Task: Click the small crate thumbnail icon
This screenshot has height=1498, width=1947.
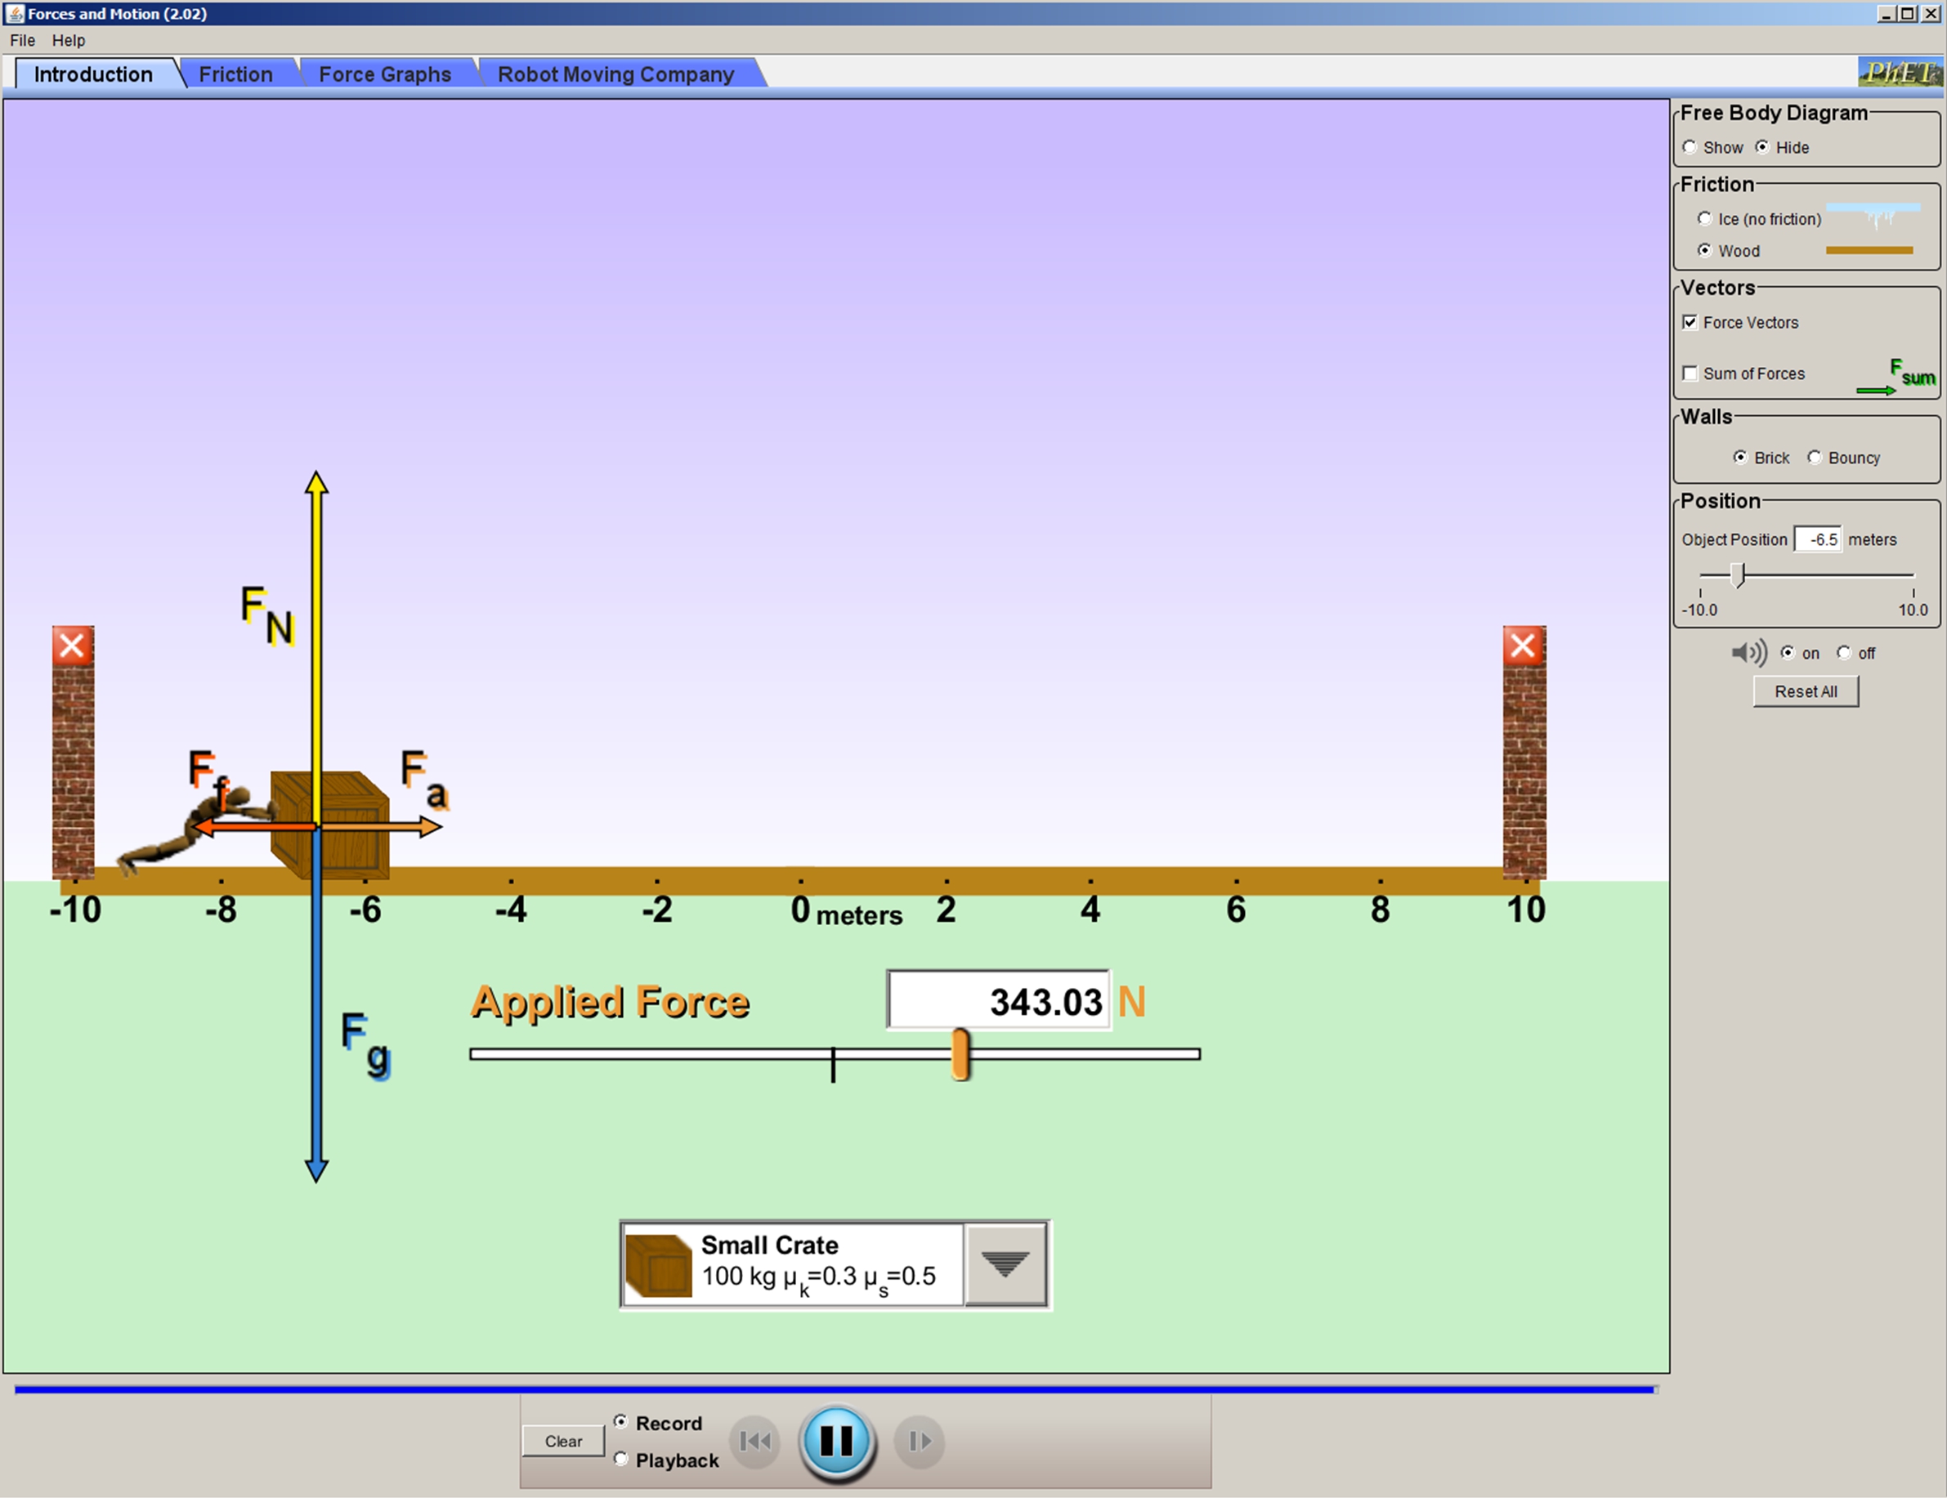Action: pyautogui.click(x=659, y=1264)
